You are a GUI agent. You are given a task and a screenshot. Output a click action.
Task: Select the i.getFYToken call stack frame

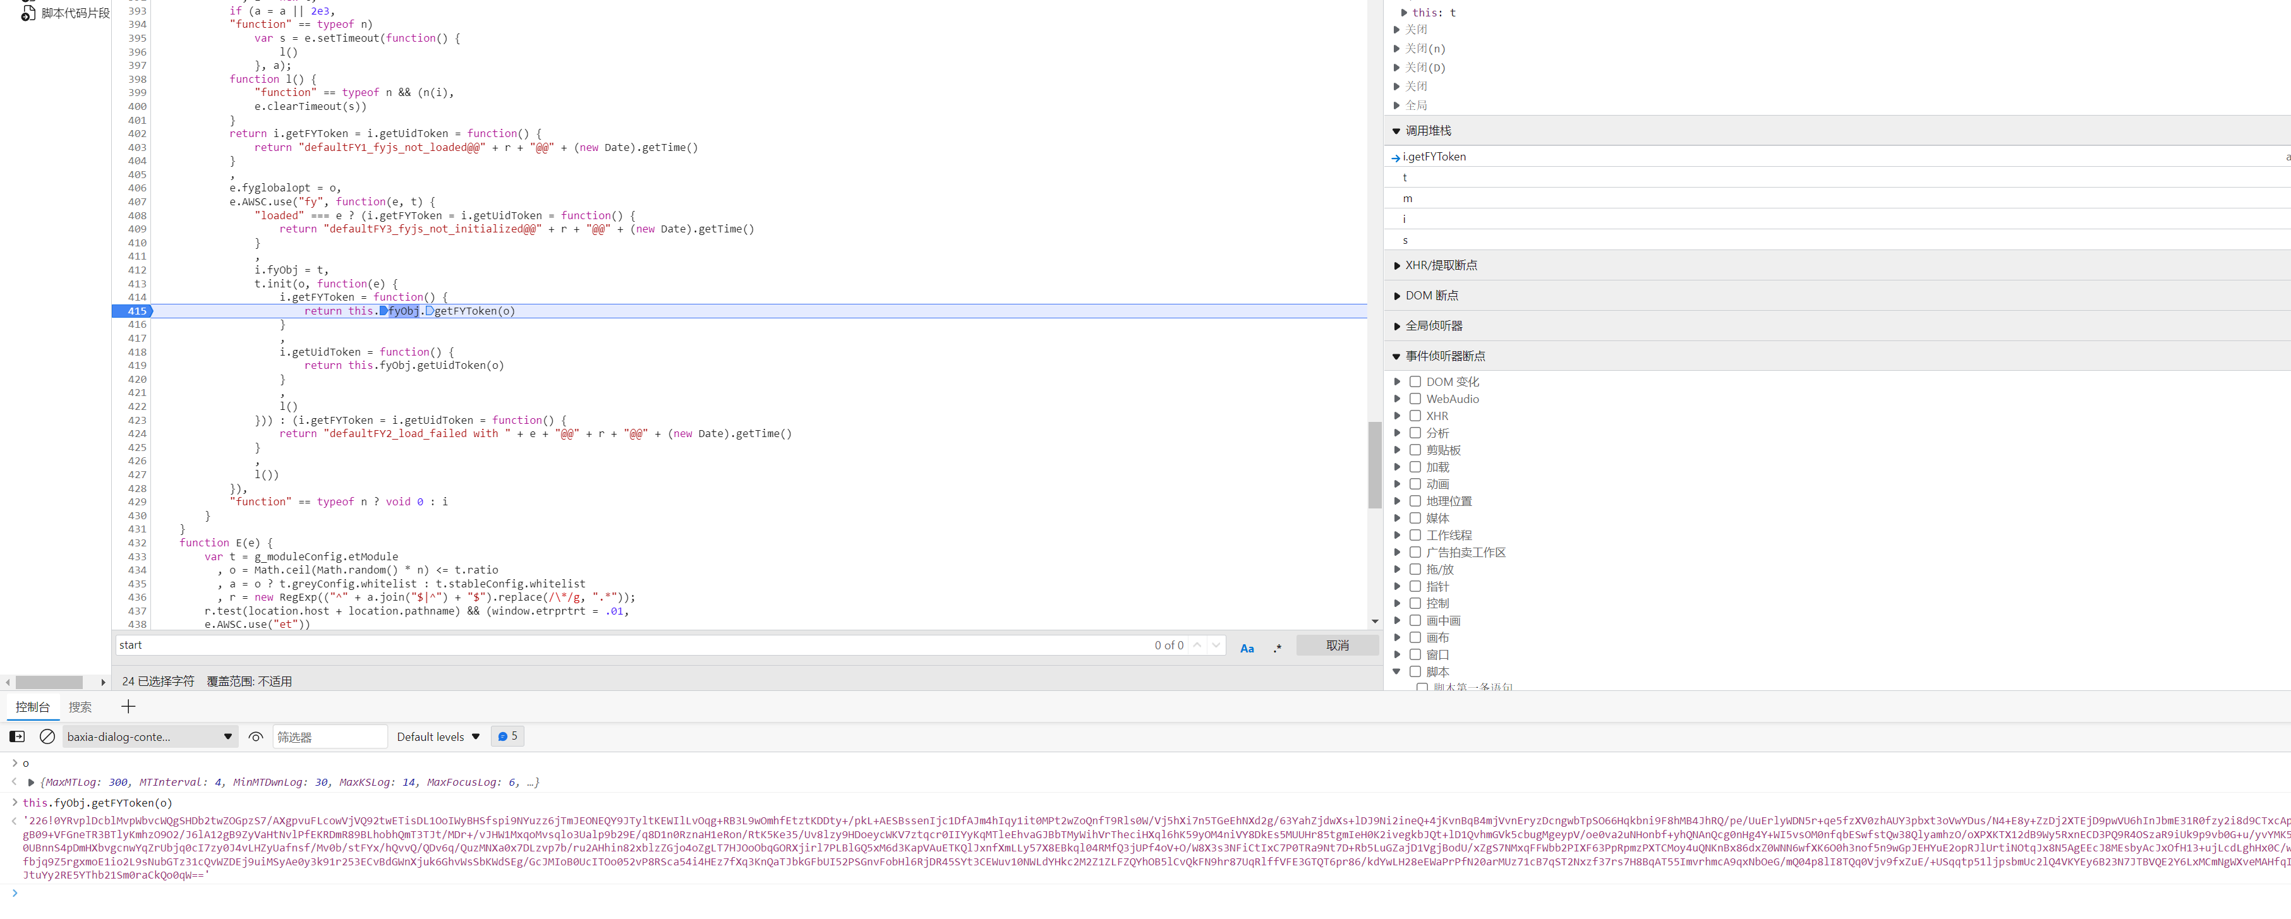1434,157
